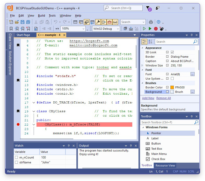Click the Border Color orange swatch
This screenshot has width=205, height=181.
click(x=172, y=87)
